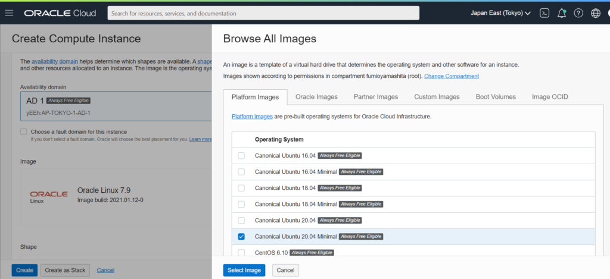Switch to the Oracle Images tab
Screen dimensions: 610x279
[x=316, y=97]
